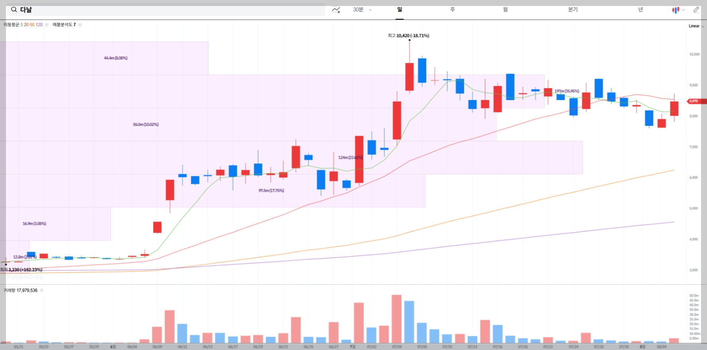
Task: Click the 5,000 price axis label
Action: coord(693,208)
